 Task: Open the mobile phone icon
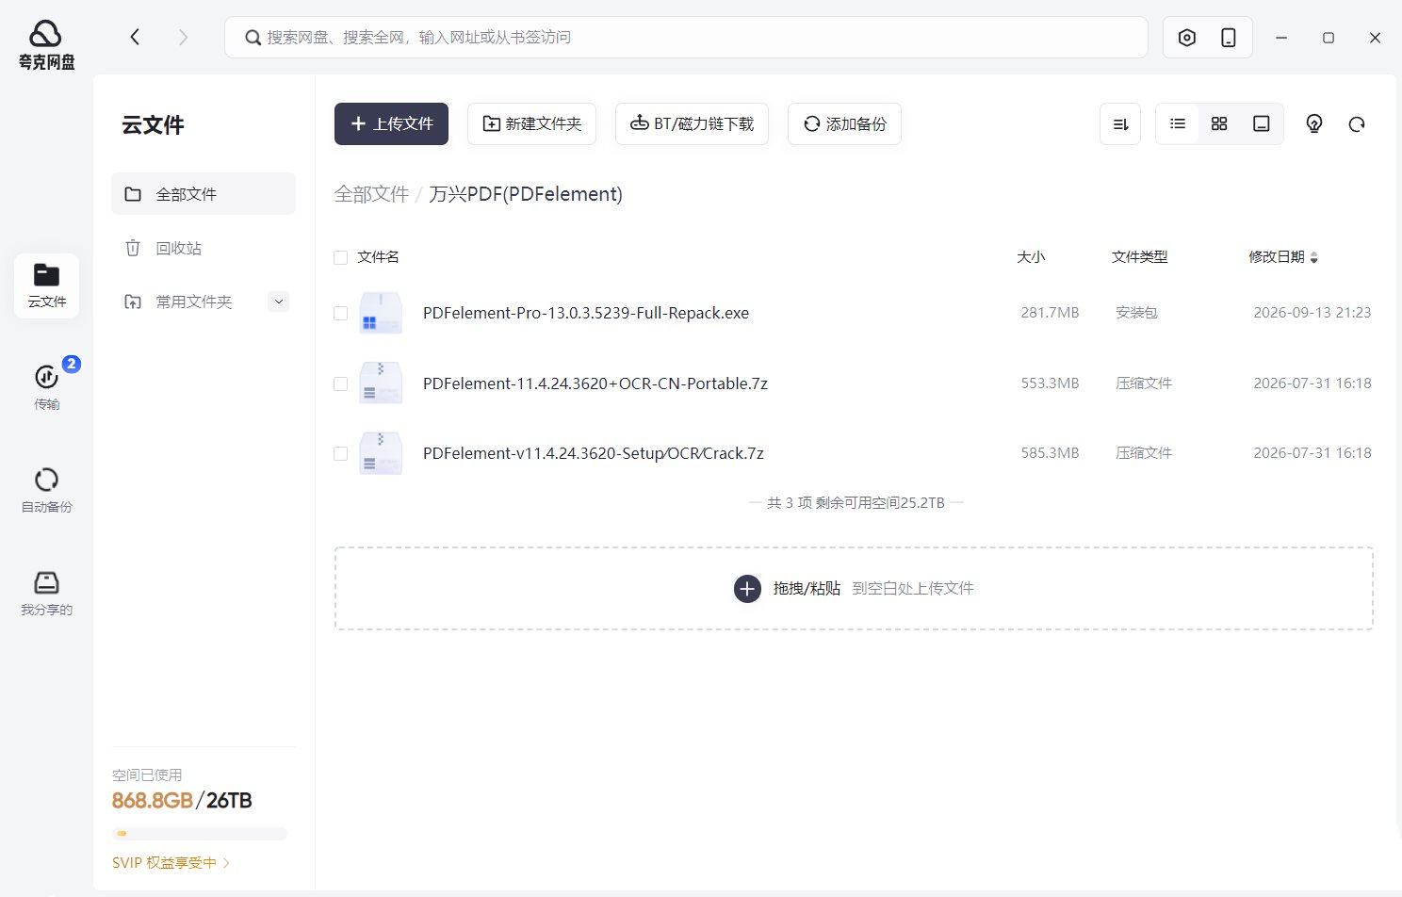[1229, 38]
